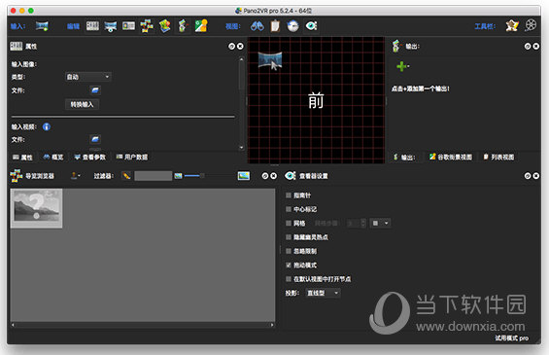The image size is (549, 355).
Task: Open the User Data card icon in toolbar
Action: click(x=128, y=26)
